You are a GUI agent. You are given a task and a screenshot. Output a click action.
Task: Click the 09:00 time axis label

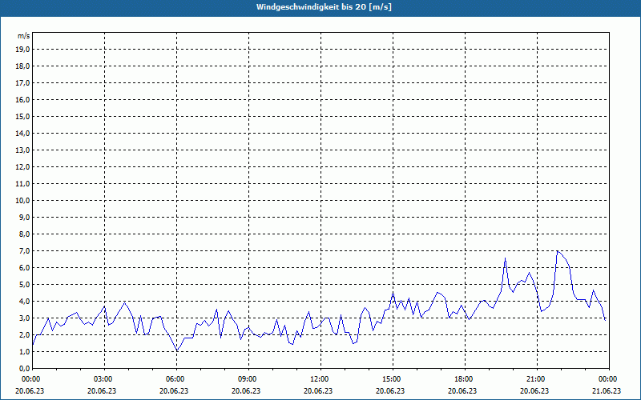click(248, 379)
